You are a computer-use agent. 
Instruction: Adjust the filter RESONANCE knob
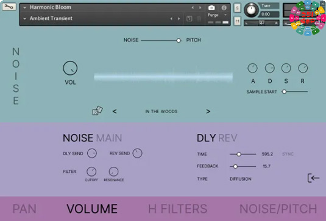pos(113,172)
